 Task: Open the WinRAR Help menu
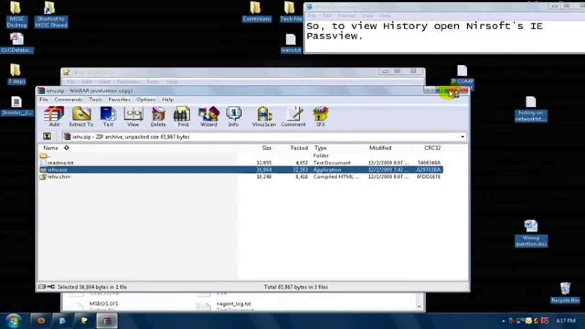[x=168, y=99]
